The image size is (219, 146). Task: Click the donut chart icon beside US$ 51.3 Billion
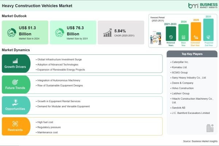pyautogui.click(x=12, y=32)
